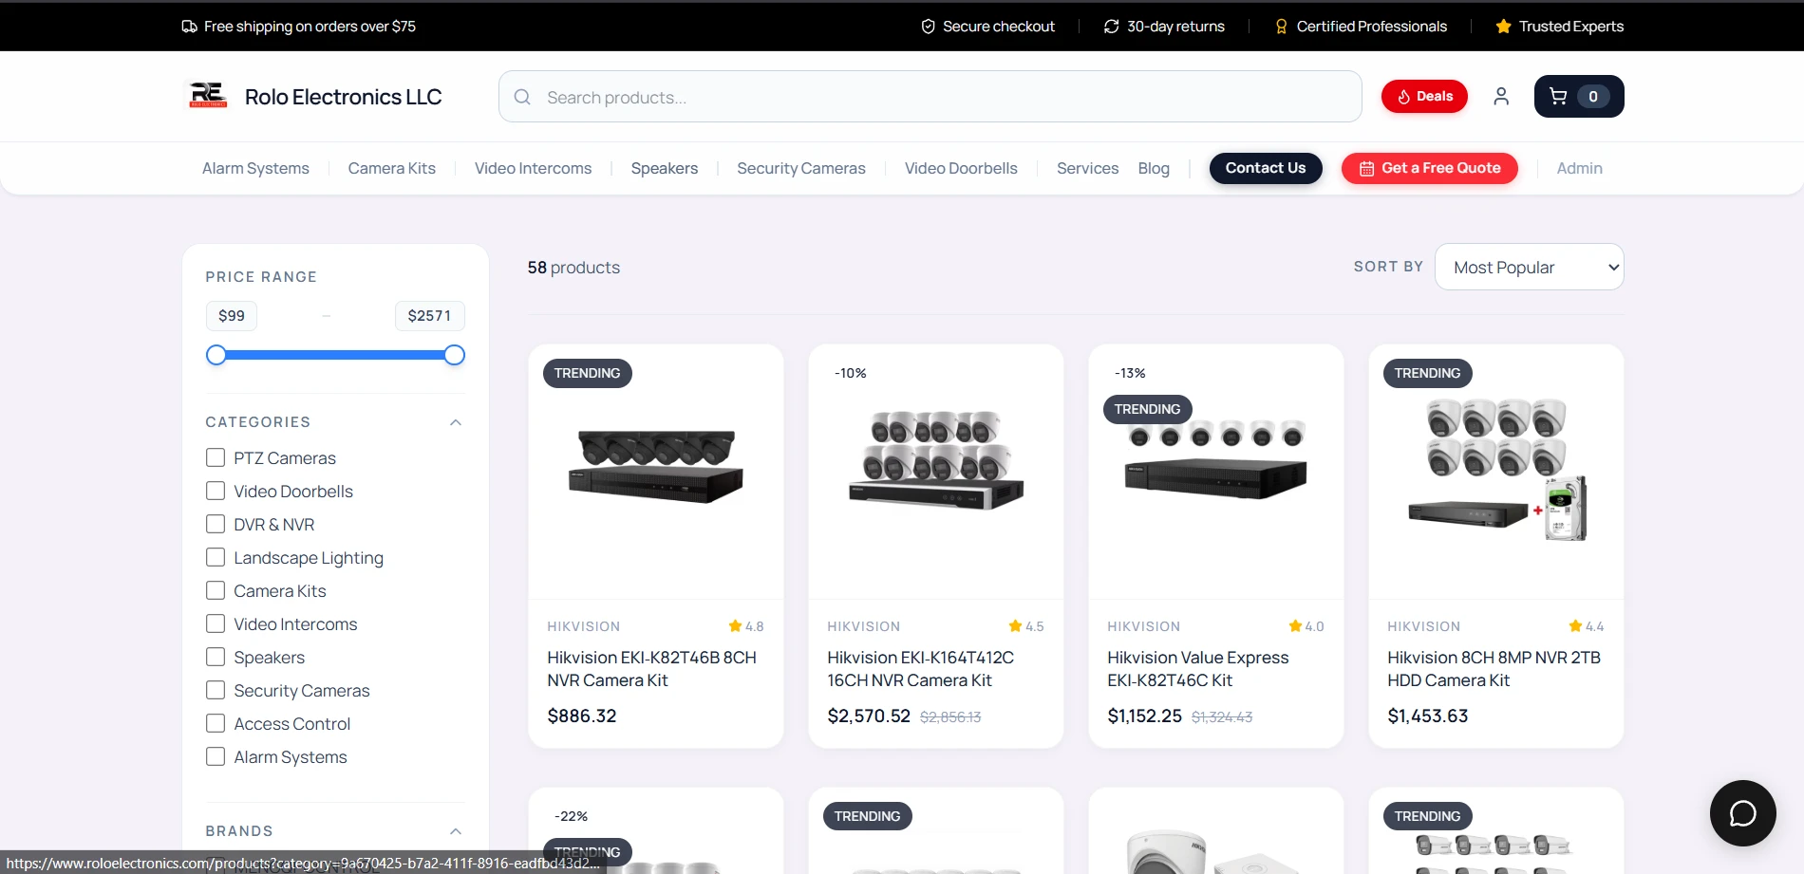This screenshot has height=874, width=1804.
Task: Open the shopping cart icon
Action: [1579, 96]
